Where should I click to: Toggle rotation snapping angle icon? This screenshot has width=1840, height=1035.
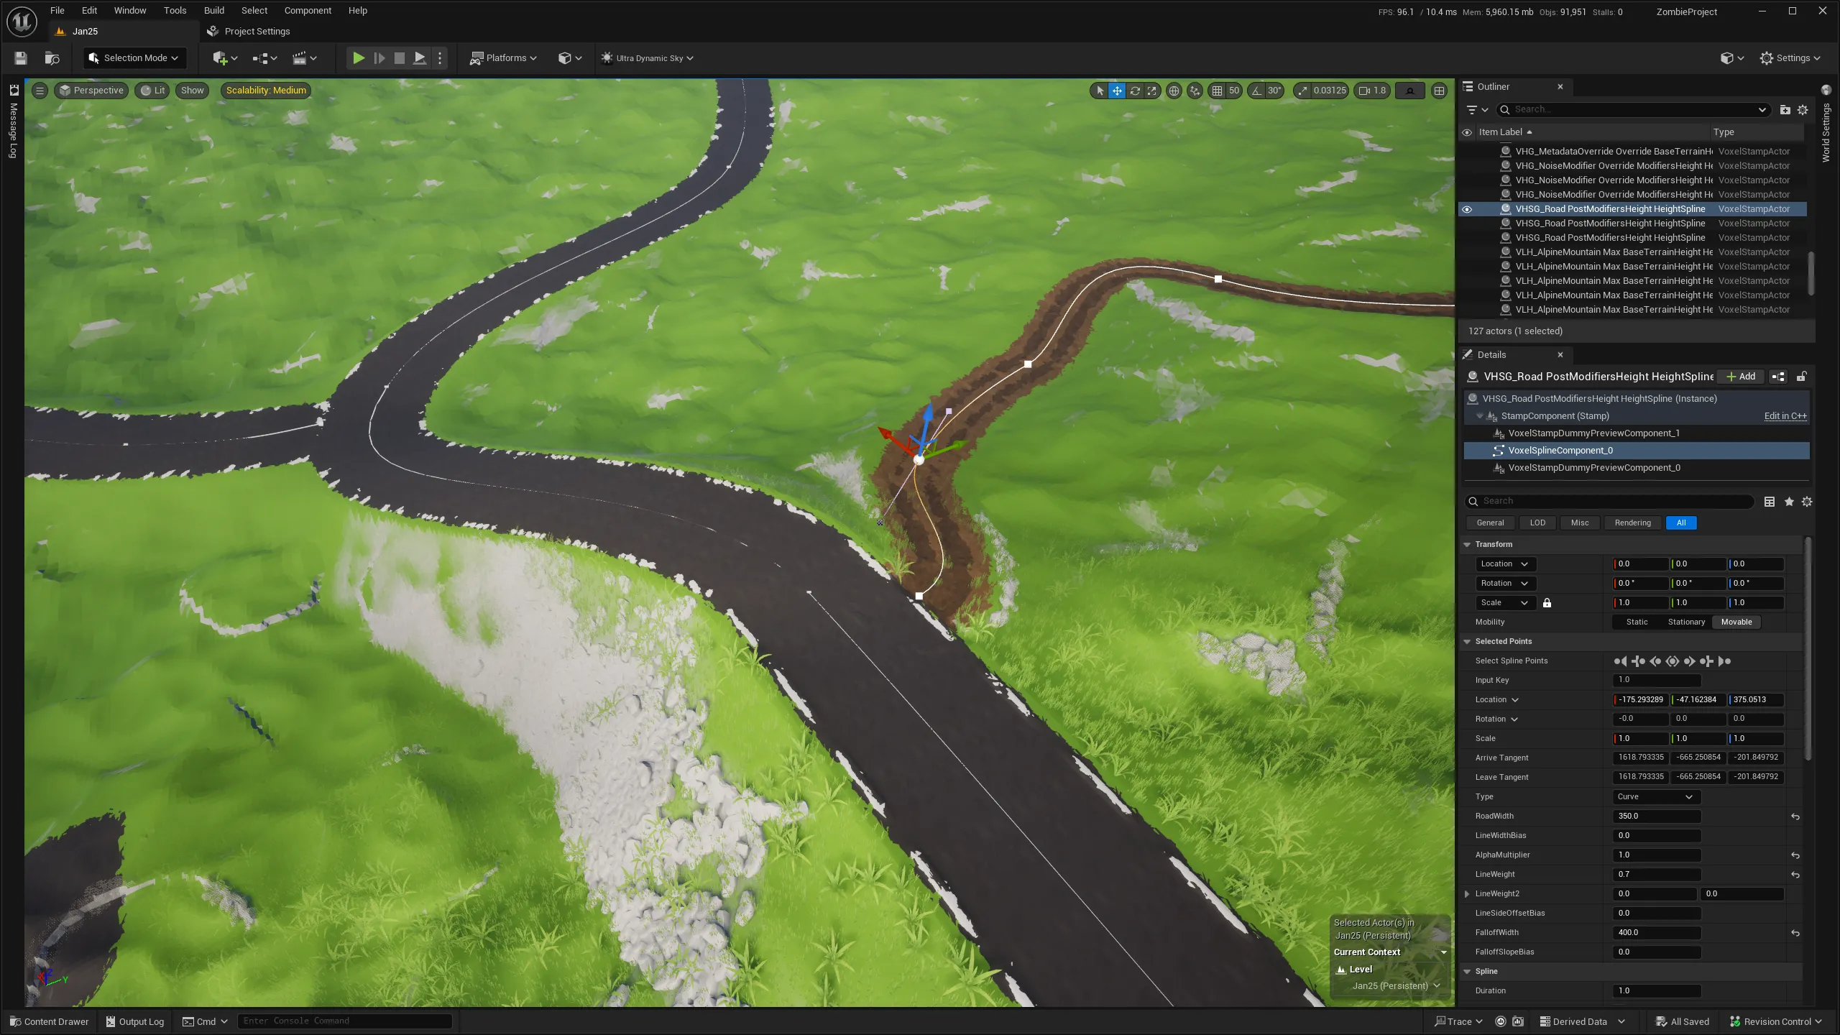[1256, 91]
